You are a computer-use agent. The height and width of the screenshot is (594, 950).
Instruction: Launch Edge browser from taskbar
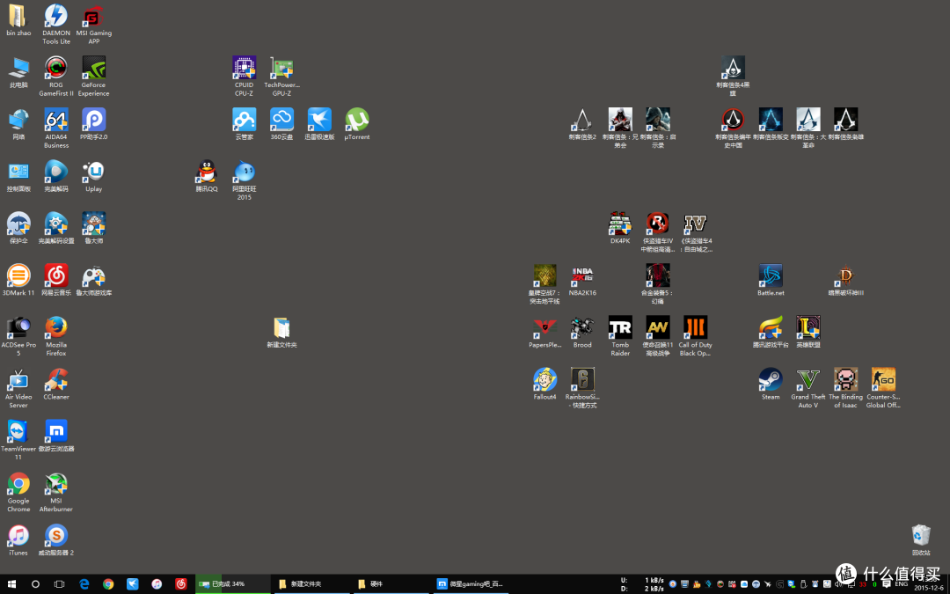84,583
